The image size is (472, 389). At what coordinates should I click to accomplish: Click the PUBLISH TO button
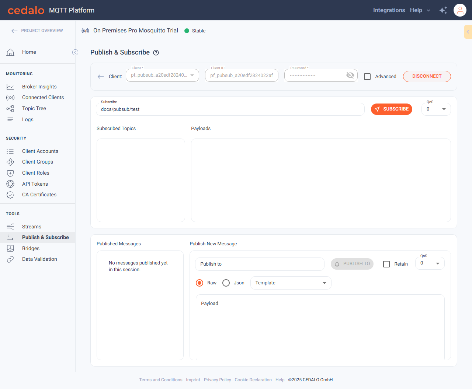pos(352,264)
